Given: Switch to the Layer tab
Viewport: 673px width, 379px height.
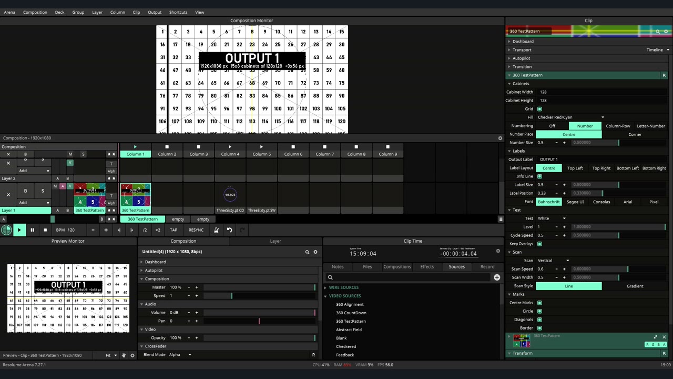Looking at the screenshot, I should (x=276, y=241).
